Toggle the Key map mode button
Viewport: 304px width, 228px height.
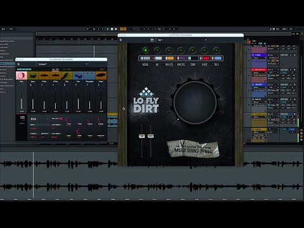(x=278, y=29)
